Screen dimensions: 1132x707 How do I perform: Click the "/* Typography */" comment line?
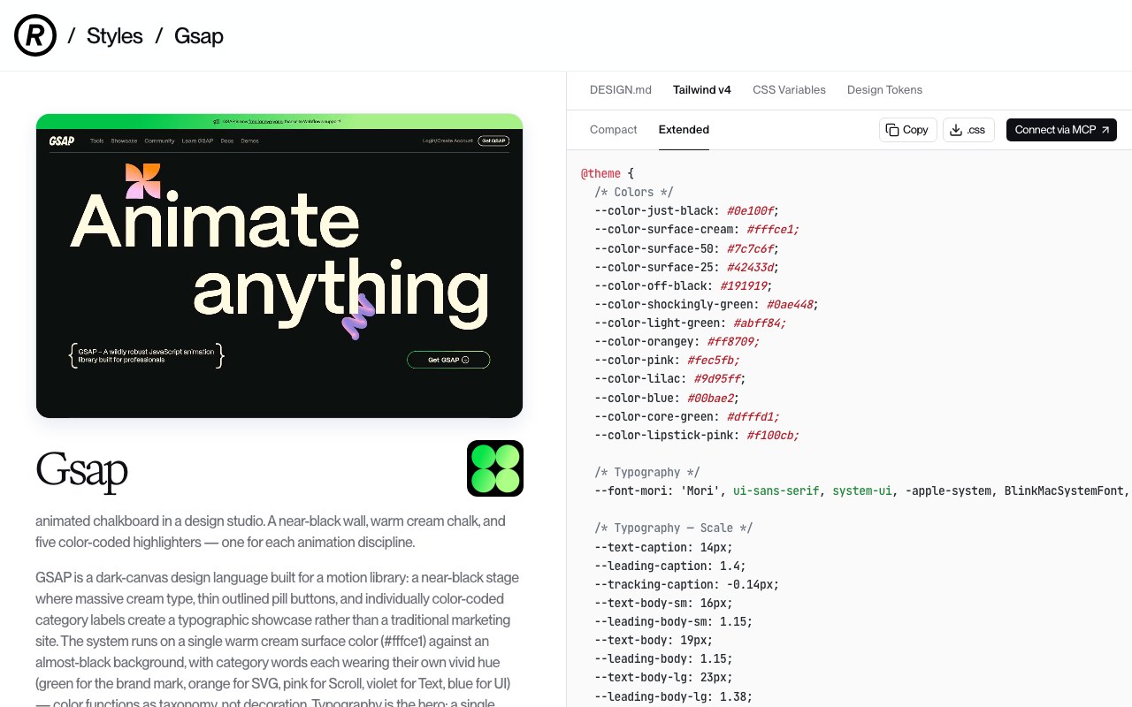pos(647,472)
